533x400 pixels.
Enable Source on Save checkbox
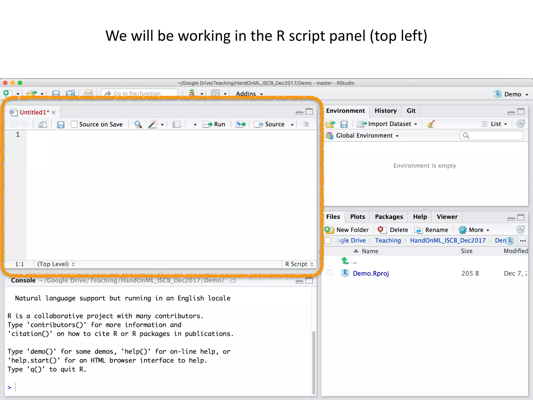tap(74, 124)
